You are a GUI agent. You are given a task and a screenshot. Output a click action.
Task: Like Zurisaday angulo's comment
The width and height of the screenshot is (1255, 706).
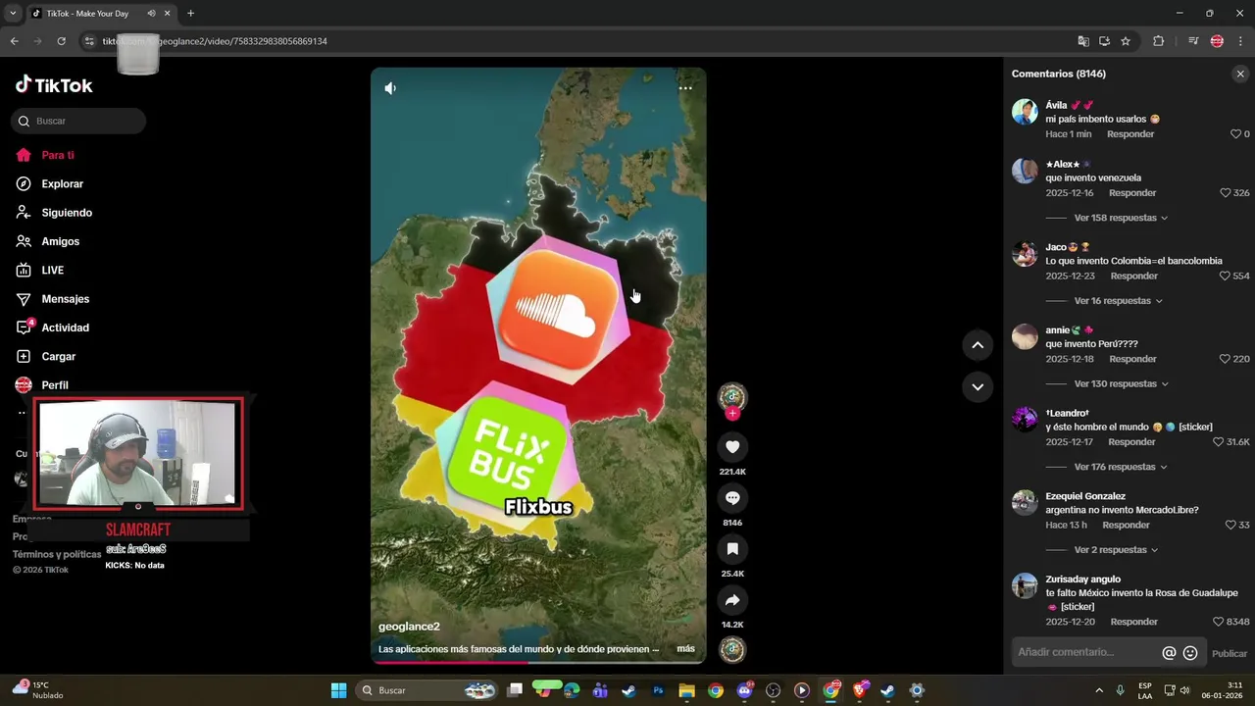click(x=1219, y=622)
